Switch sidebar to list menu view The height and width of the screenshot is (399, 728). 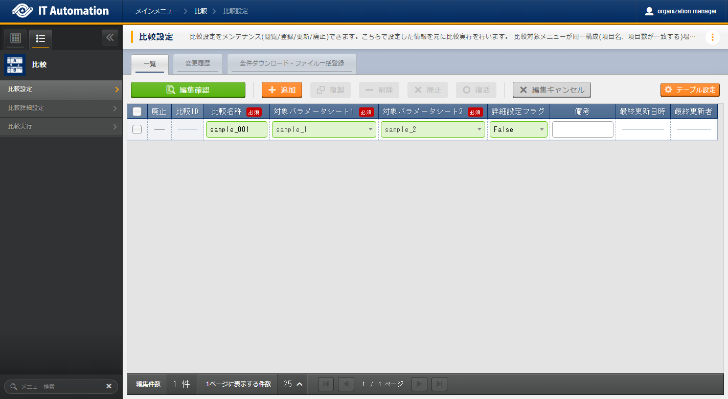click(41, 38)
